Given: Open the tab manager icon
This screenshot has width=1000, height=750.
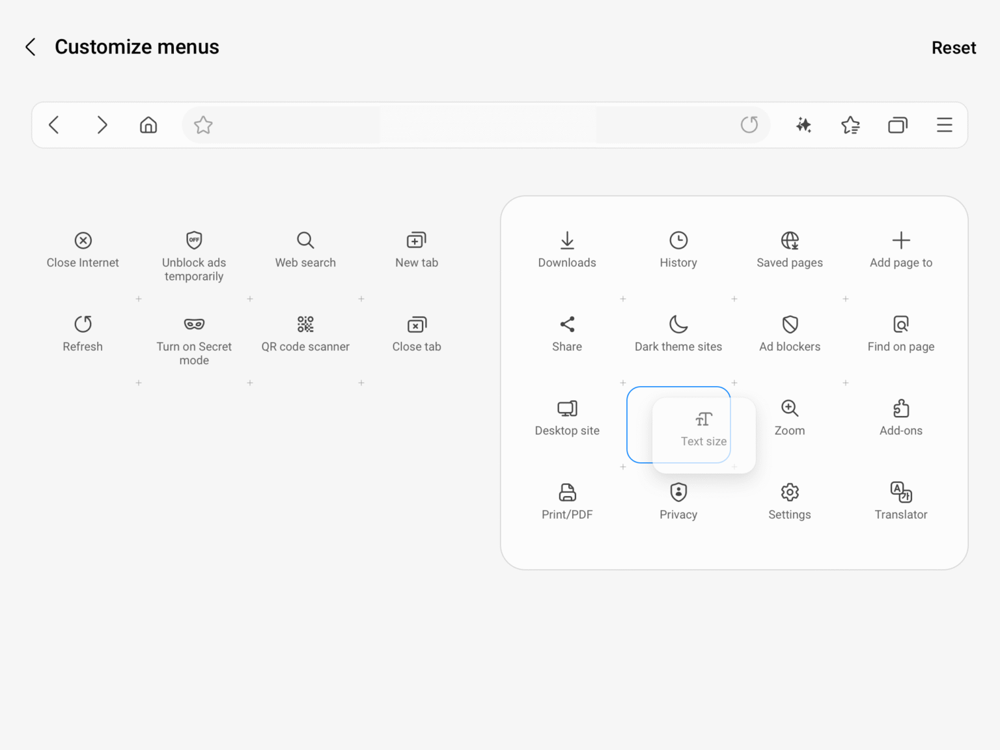Looking at the screenshot, I should coord(898,124).
